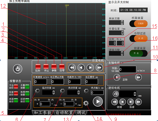The height and width of the screenshot is (121, 158).
Task: Switch to the 调试 tab
Action: tap(81, 113)
